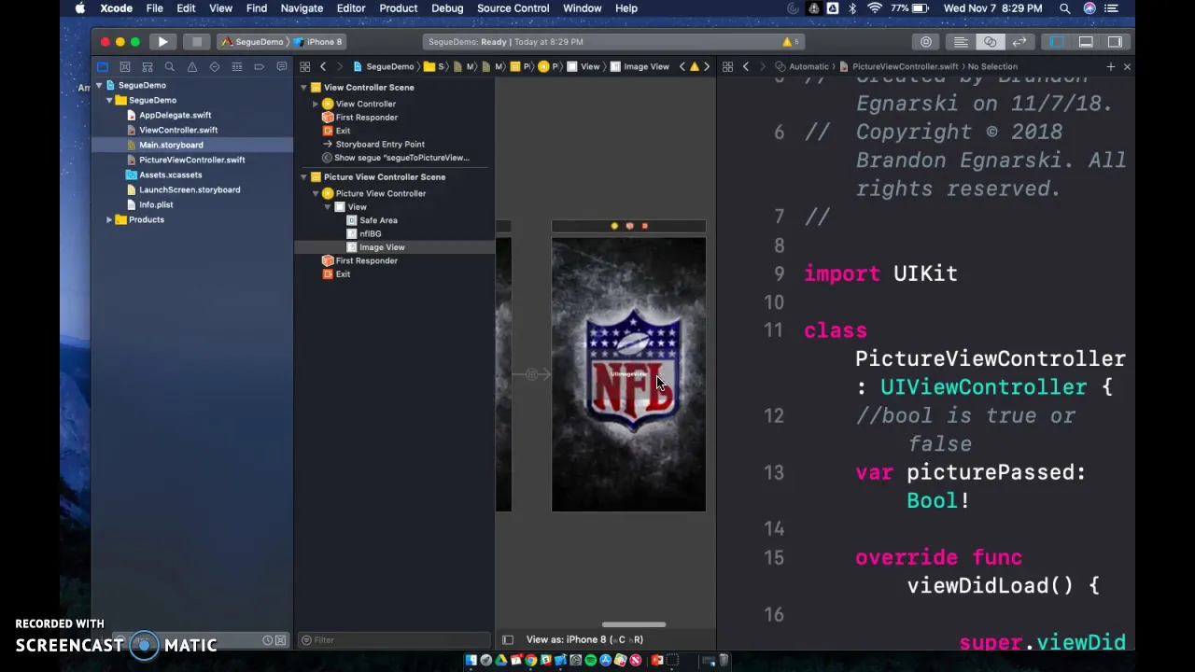Toggle the document outline sidebar
The height and width of the screenshot is (672, 1195).
pyautogui.click(x=508, y=639)
